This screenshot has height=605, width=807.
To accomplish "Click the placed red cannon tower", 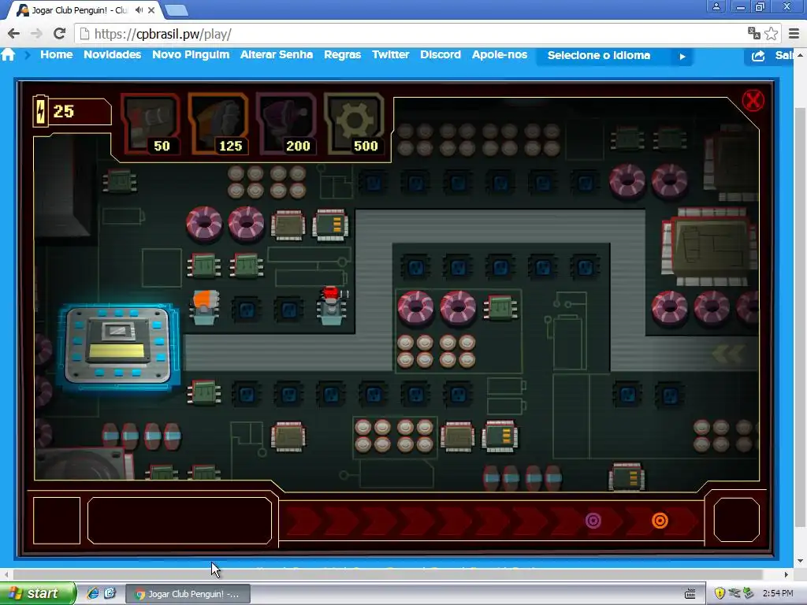I will pos(332,306).
